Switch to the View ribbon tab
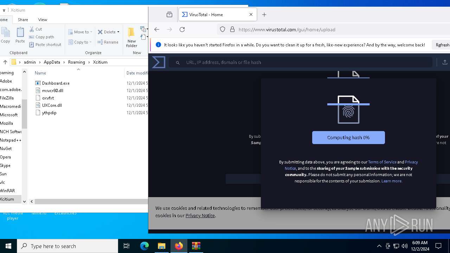The height and width of the screenshot is (253, 450). point(43,20)
